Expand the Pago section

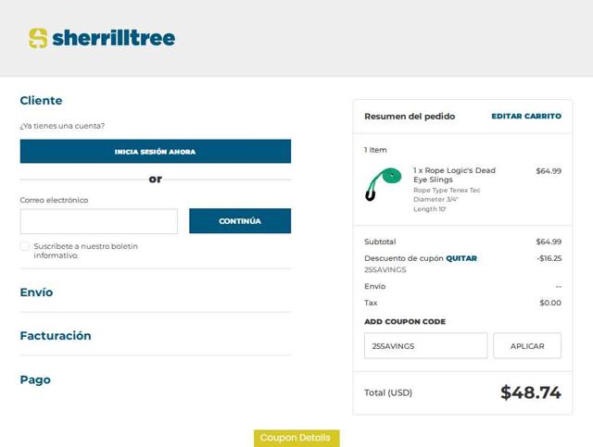tap(35, 379)
